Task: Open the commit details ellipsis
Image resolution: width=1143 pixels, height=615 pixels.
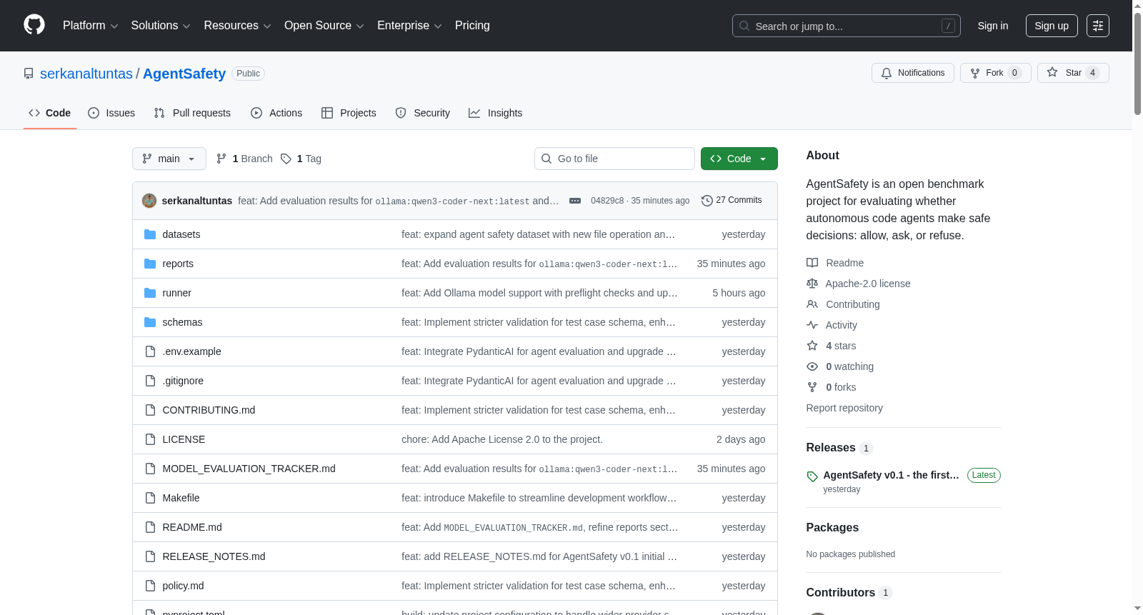Action: pos(575,201)
